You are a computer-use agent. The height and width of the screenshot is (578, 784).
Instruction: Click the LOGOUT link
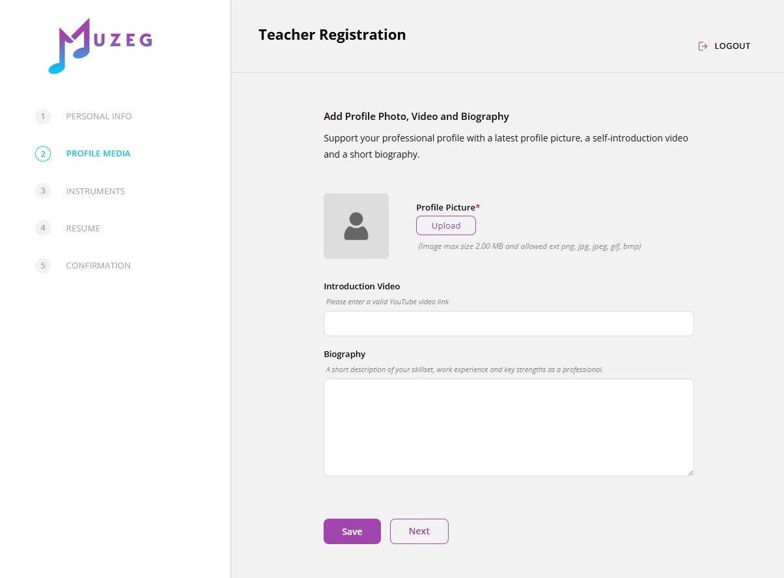click(733, 46)
